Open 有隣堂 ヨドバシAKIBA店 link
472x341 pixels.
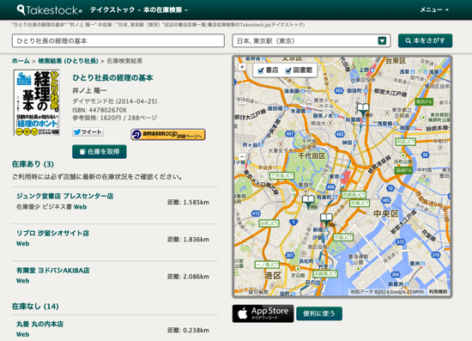[53, 271]
